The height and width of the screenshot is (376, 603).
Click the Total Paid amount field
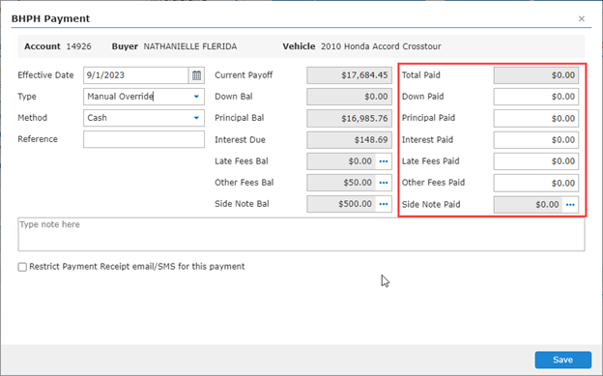point(536,75)
